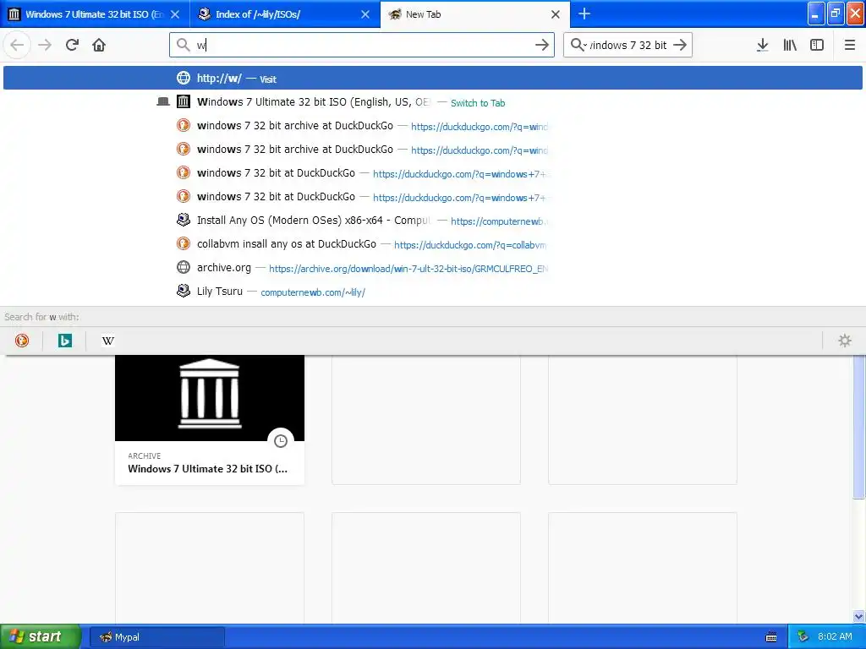
Task: Click the 'Windows 7 Ultimate 32 bit ISO (...' tile title
Action: click(208, 468)
